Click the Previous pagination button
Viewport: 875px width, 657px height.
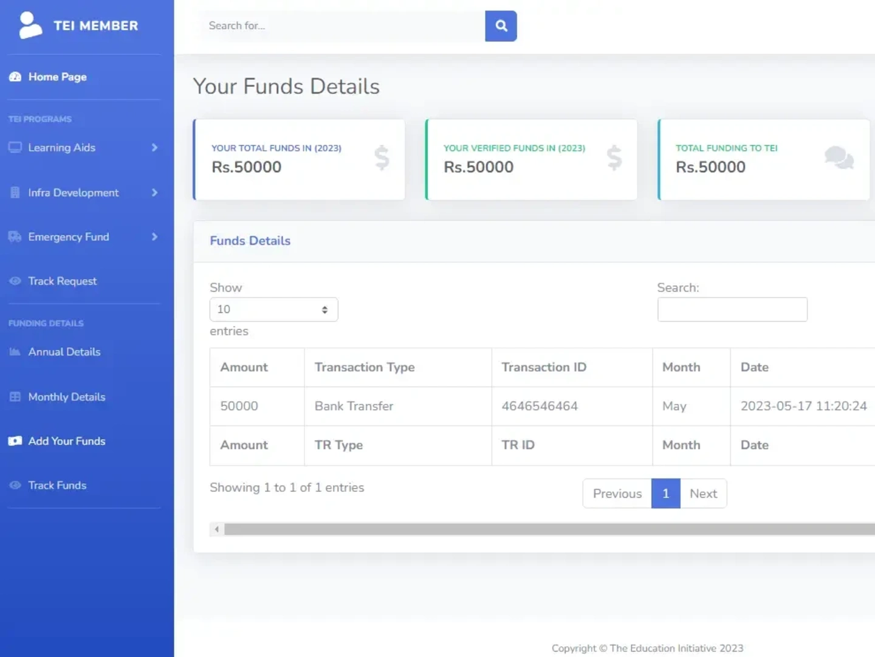click(617, 494)
